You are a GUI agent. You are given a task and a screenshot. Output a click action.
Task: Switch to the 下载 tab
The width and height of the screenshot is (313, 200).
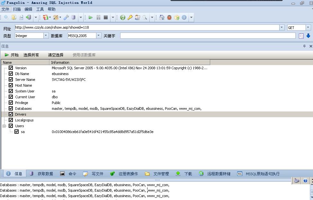184,174
